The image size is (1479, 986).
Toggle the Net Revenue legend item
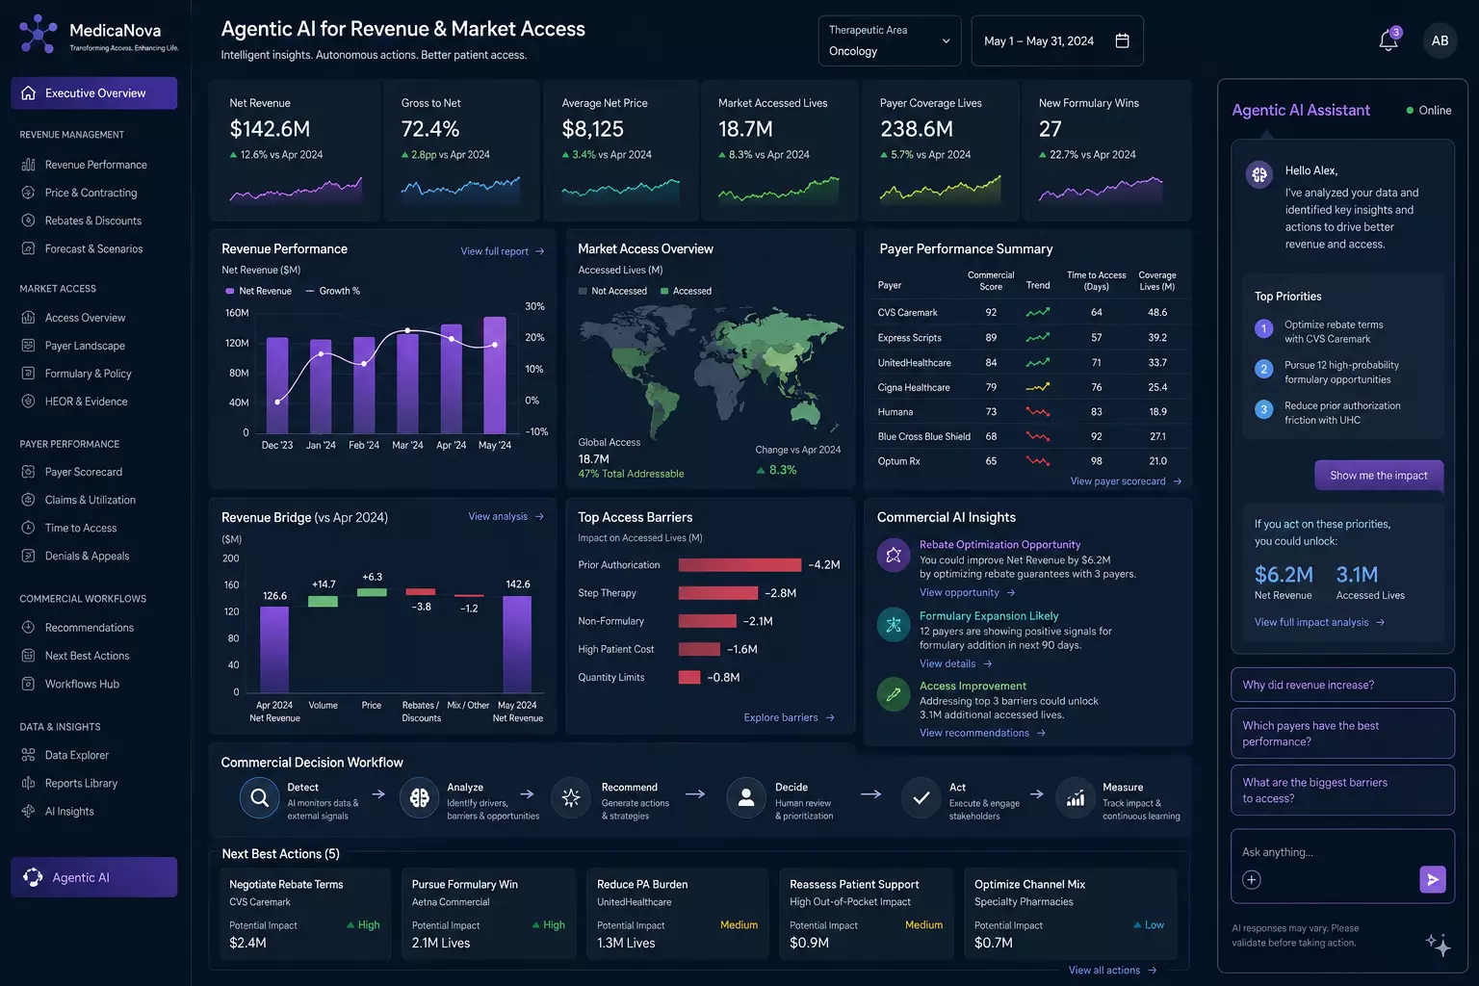click(x=258, y=291)
